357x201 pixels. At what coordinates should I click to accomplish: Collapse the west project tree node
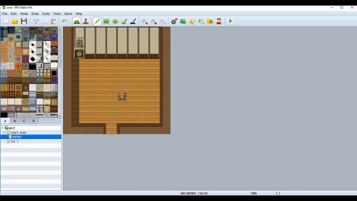(x=3, y=128)
